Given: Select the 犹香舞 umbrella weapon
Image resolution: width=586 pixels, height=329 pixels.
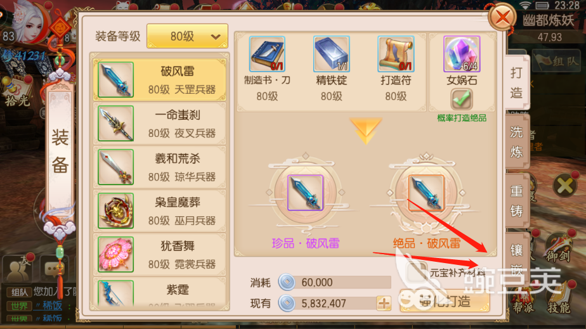Looking at the screenshot, I should pyautogui.click(x=160, y=255).
